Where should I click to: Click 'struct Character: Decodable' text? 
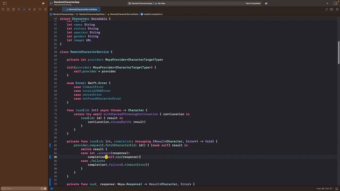(83, 19)
